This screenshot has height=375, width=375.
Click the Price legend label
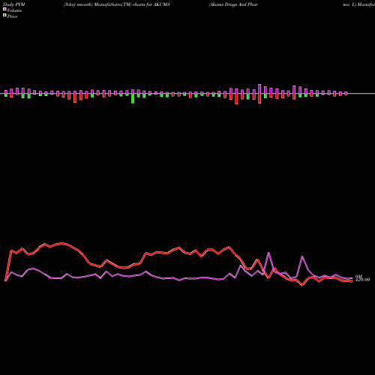pyautogui.click(x=12, y=16)
